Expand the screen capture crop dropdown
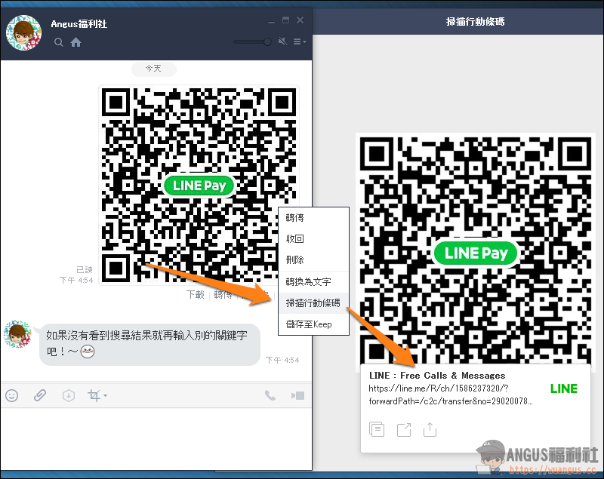Viewport: 604px width, 479px height. pyautogui.click(x=97, y=395)
